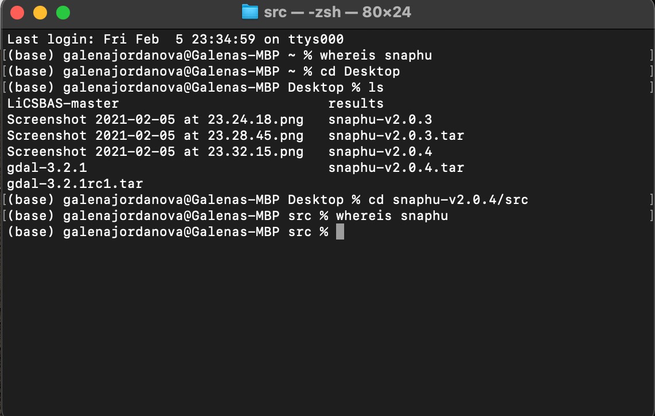The height and width of the screenshot is (416, 655).
Task: Click the 'cd snaphu-v2.0.4/src' command text
Action: coord(448,200)
